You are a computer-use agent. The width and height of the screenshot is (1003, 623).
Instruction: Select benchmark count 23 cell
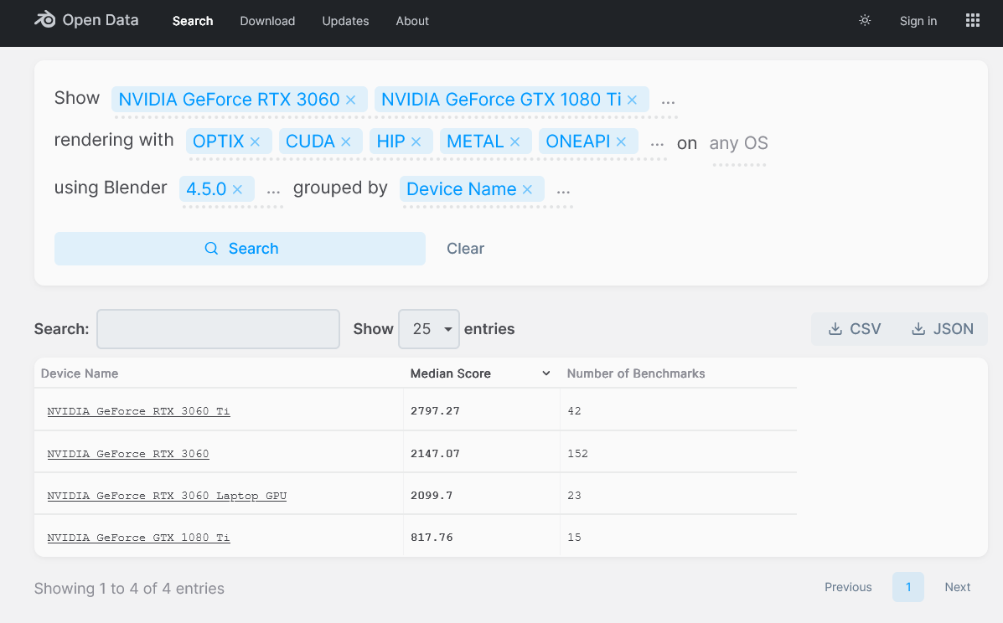[x=575, y=496]
